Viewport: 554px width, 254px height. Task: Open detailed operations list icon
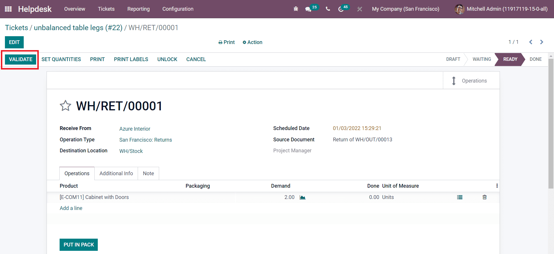click(460, 197)
